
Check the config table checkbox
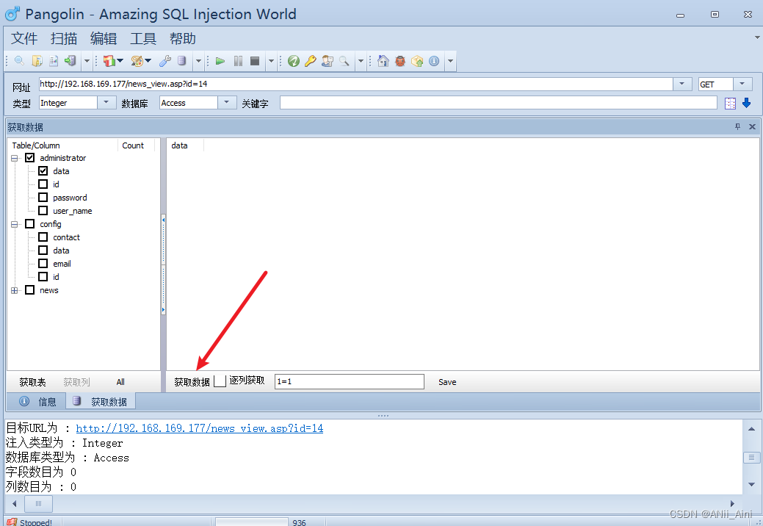[29, 223]
